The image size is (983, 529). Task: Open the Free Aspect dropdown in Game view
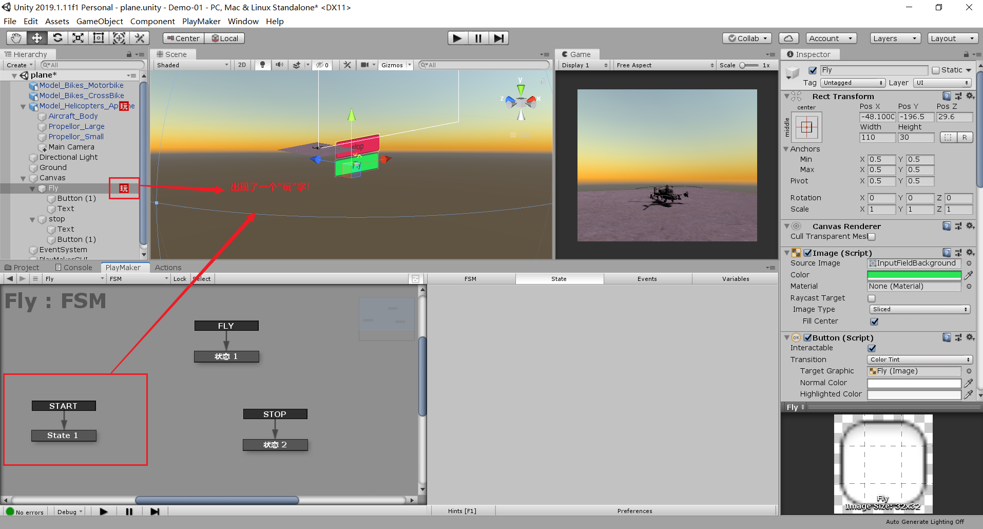coord(664,65)
